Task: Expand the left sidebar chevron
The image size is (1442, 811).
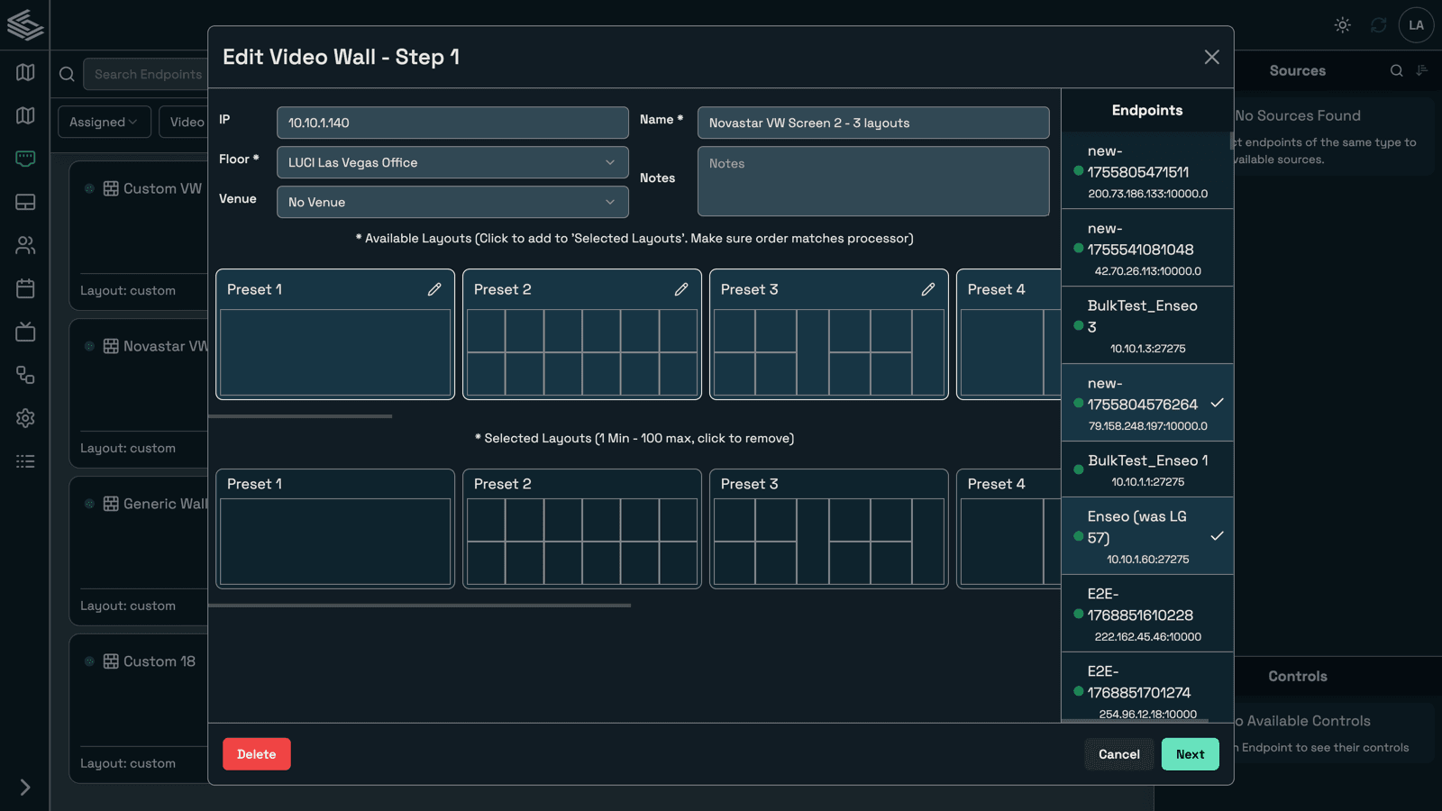Action: tap(25, 787)
